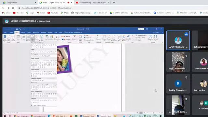Click the Icons insert button

(37, 37)
